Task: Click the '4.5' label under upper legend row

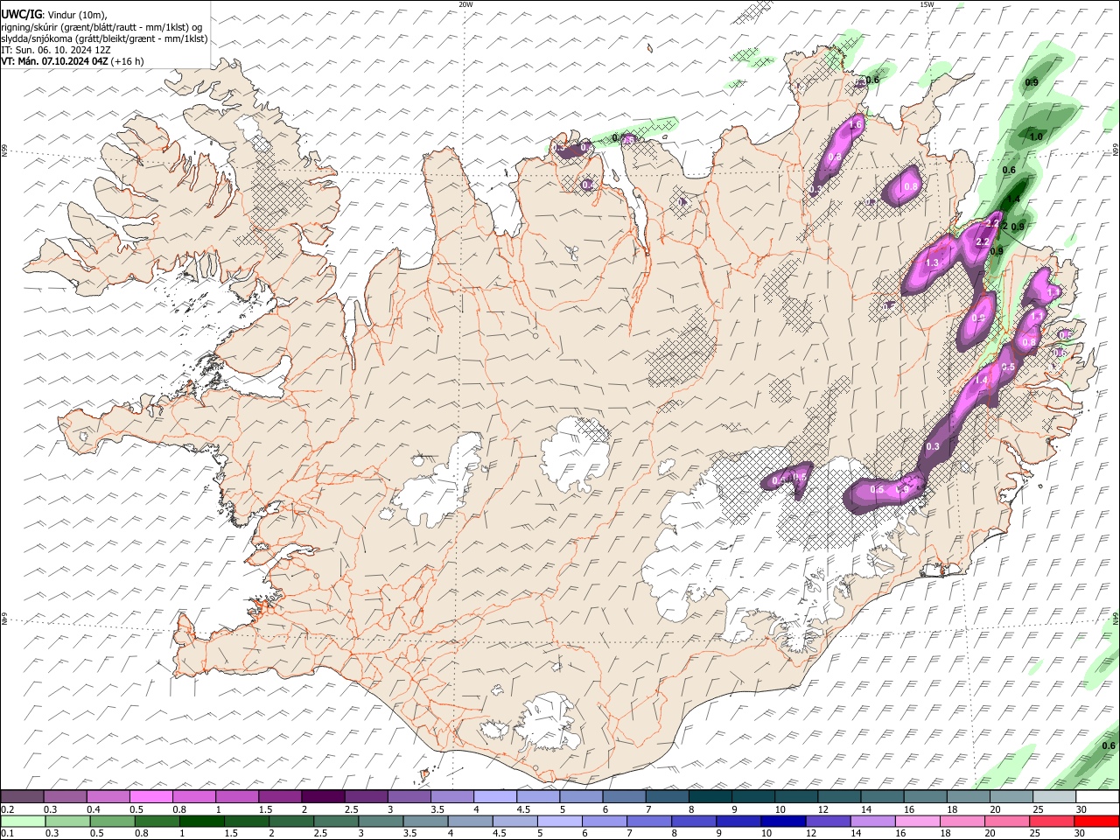Action: tap(523, 809)
